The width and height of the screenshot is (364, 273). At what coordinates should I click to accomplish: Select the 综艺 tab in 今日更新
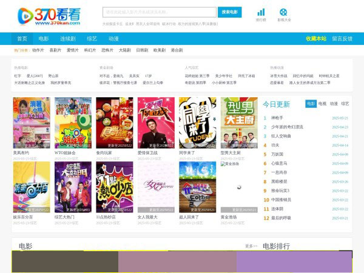click(x=345, y=104)
